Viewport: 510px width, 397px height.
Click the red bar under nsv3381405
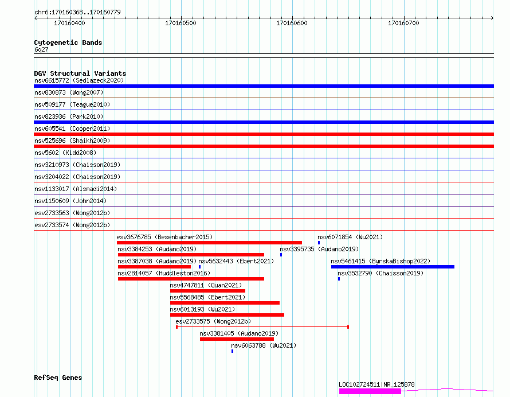(x=237, y=339)
